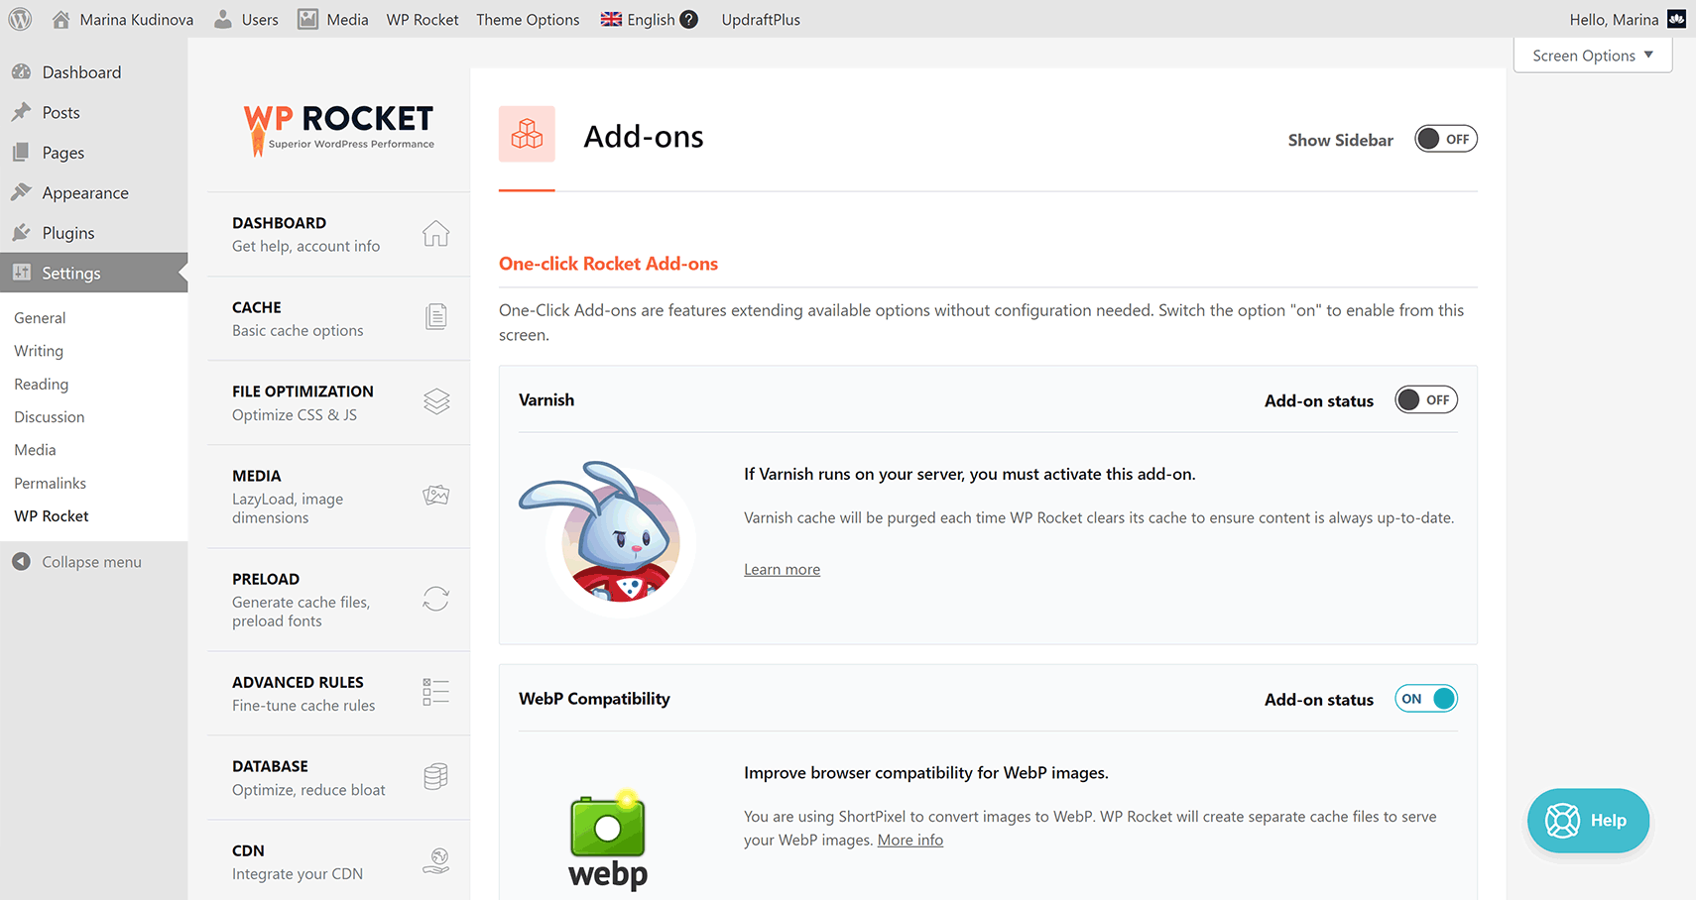Click the Collapse menu arrow icon
This screenshot has width=1696, height=900.
pos(21,561)
